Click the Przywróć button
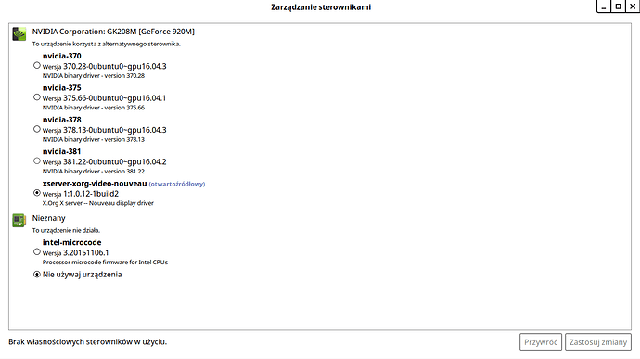The height and width of the screenshot is (359, 640). pyautogui.click(x=541, y=342)
